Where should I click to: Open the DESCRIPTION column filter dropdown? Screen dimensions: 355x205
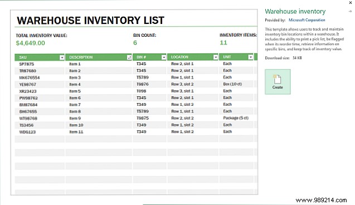point(129,57)
